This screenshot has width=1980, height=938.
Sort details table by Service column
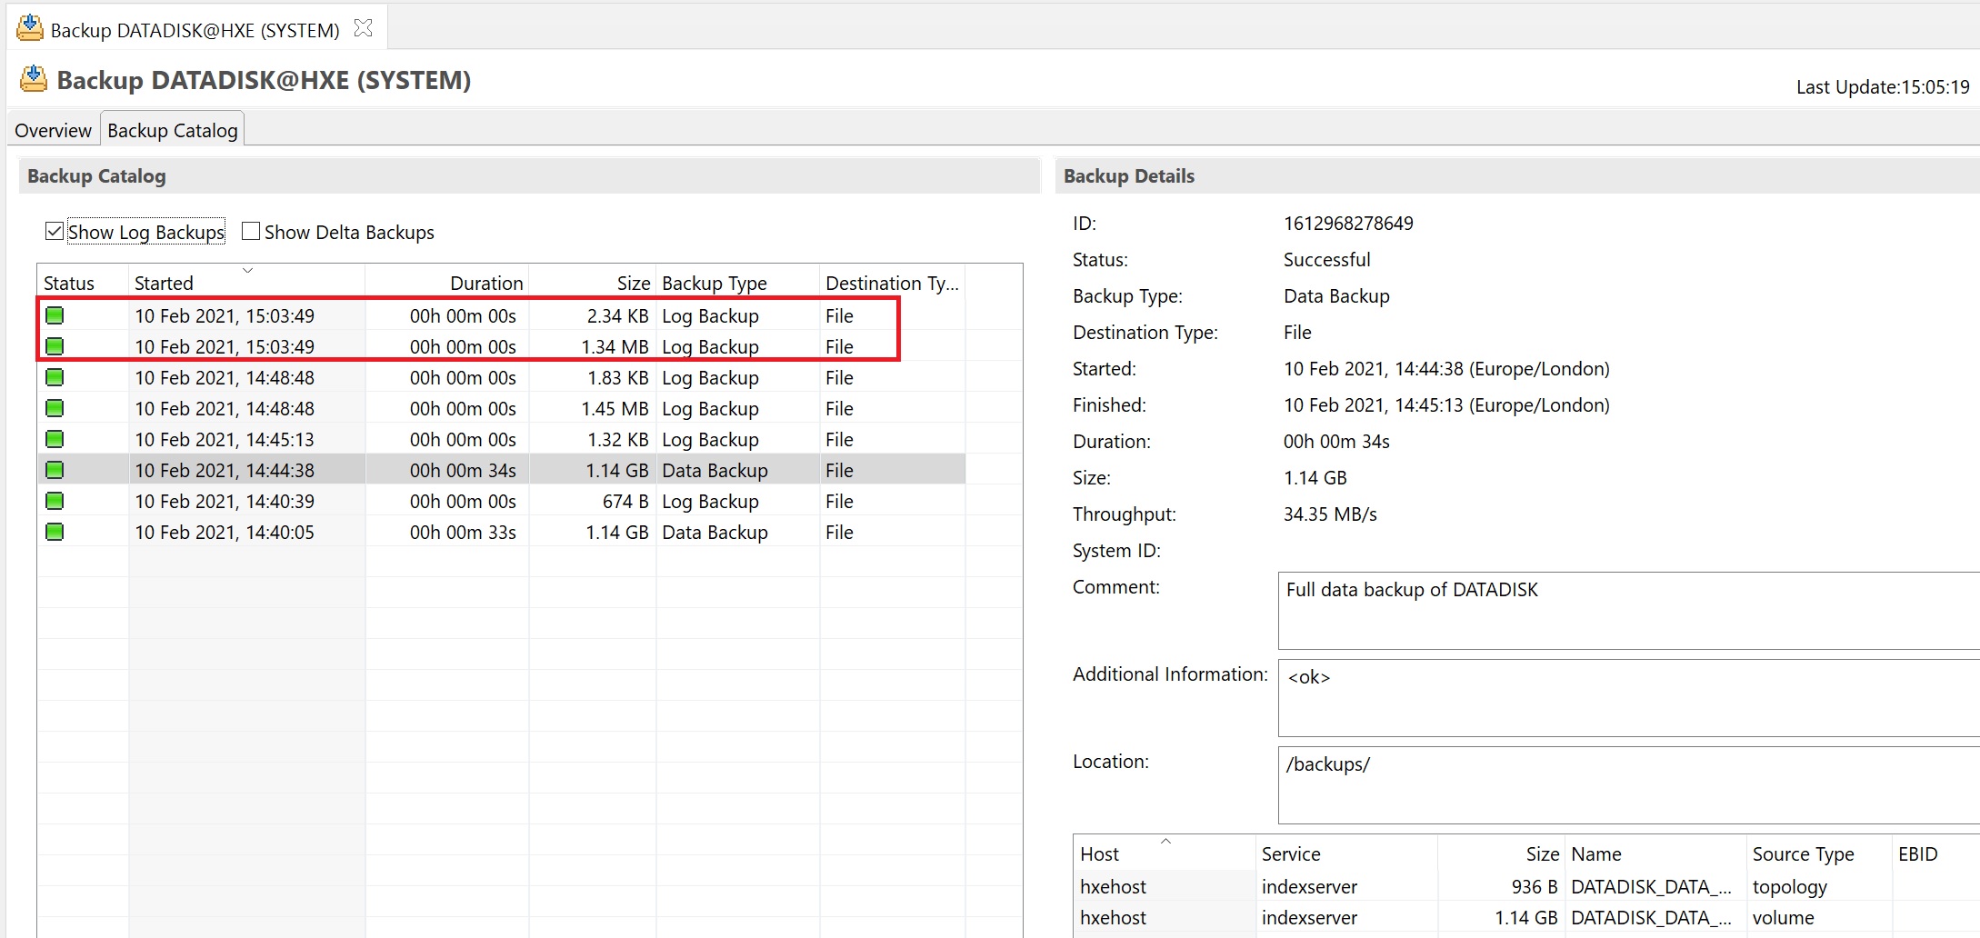(1346, 853)
